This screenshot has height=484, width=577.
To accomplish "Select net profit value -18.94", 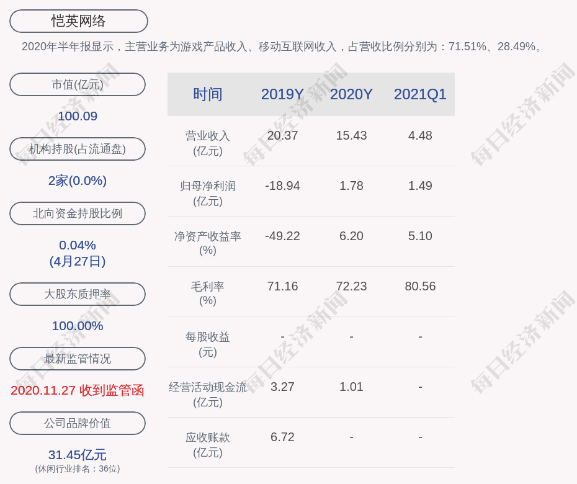I will click(x=283, y=186).
